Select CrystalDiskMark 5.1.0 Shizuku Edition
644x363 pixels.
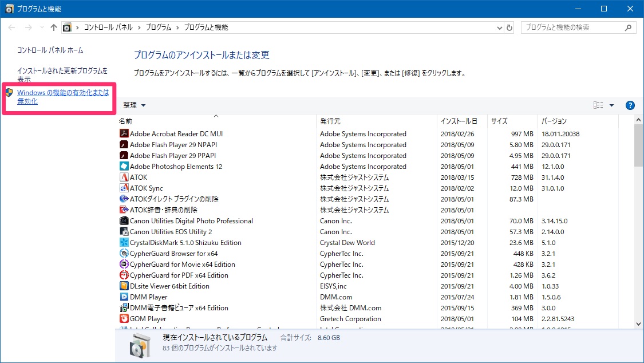185,242
